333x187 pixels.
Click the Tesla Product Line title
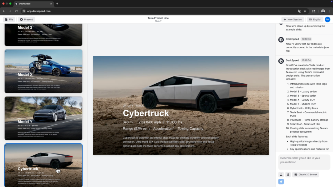158,18
